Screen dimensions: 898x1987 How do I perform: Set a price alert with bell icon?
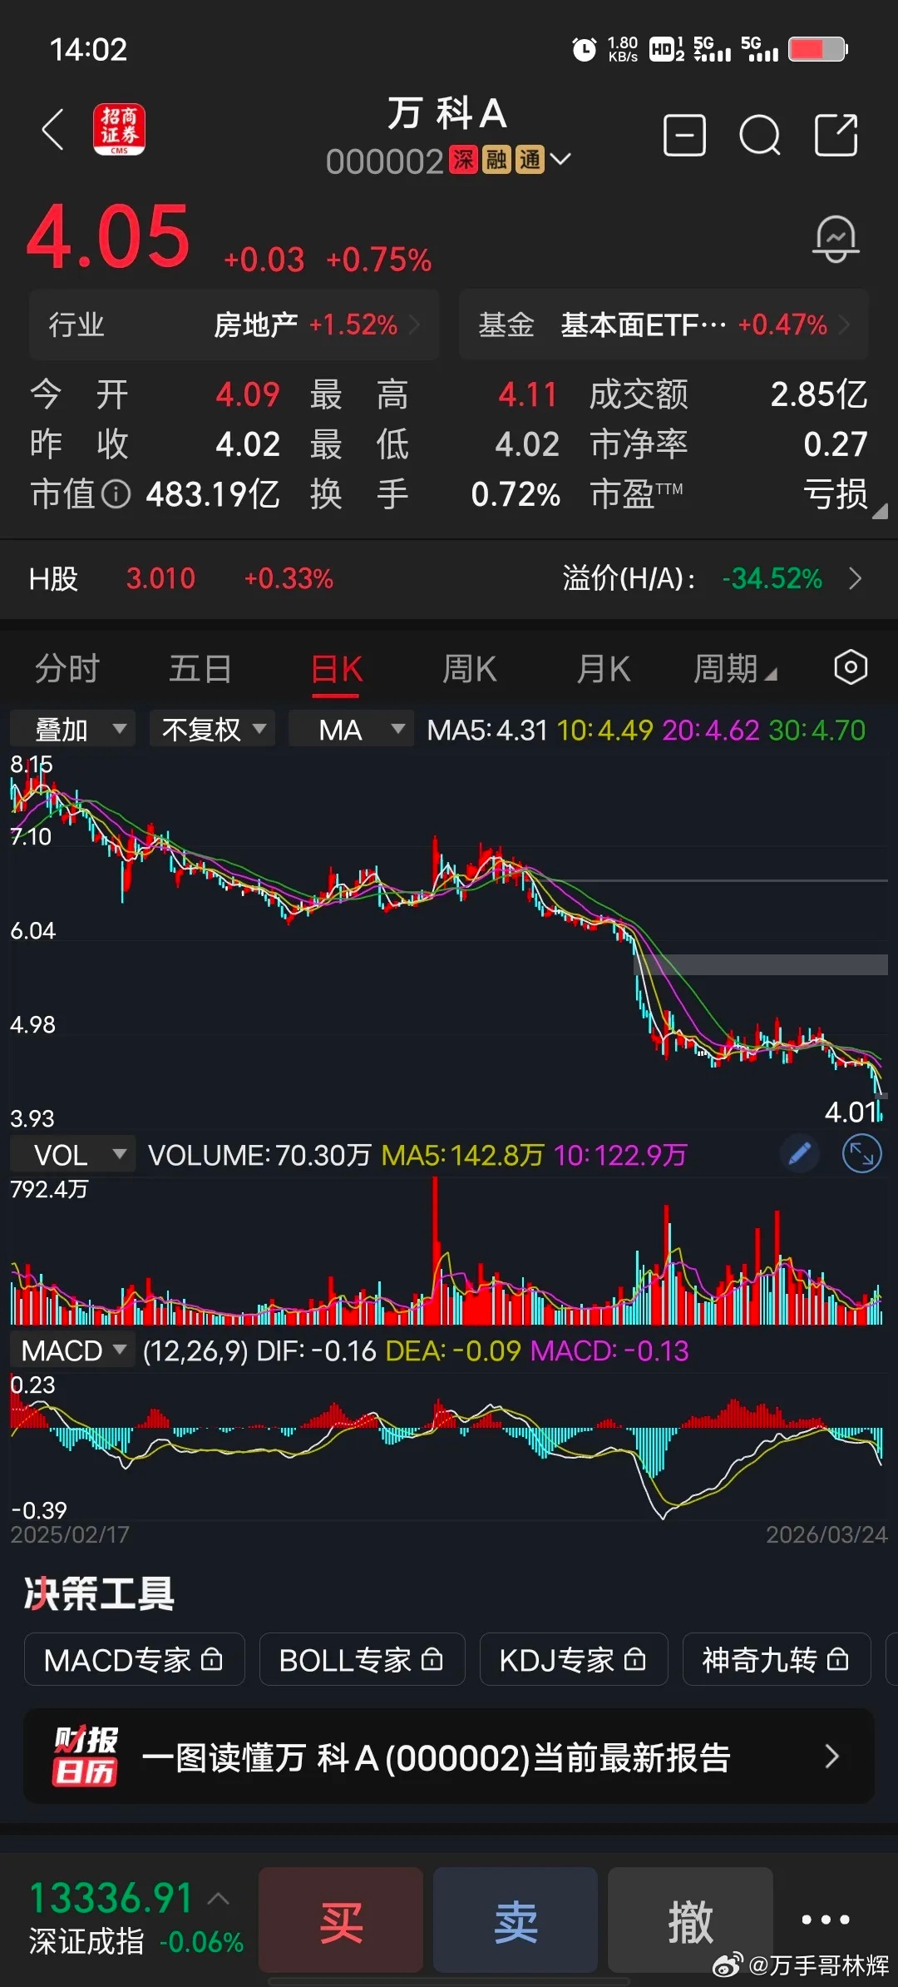point(836,239)
